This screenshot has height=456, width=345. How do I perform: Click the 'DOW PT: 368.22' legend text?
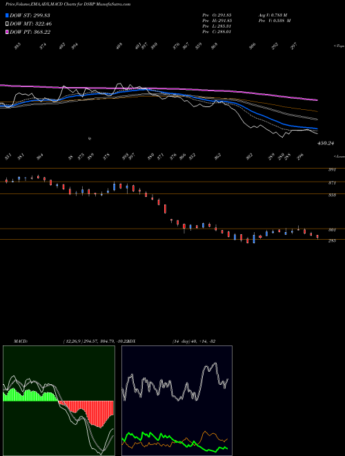(30, 32)
